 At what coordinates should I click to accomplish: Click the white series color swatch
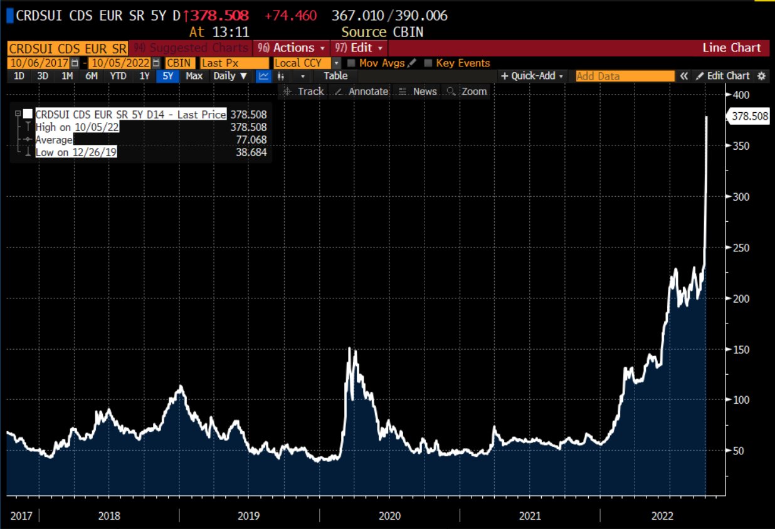(x=28, y=114)
